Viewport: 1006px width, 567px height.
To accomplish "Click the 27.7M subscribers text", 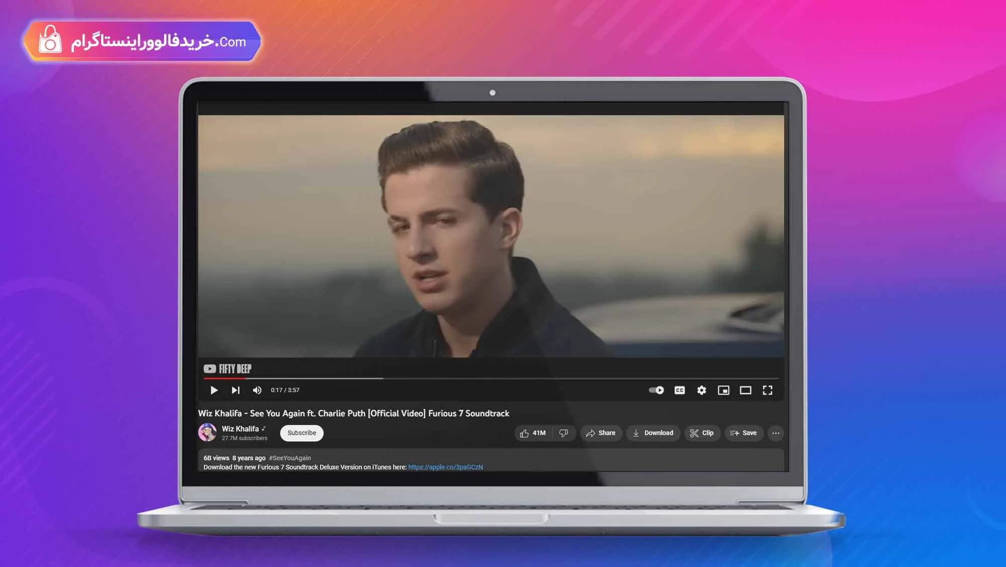I will click(244, 439).
